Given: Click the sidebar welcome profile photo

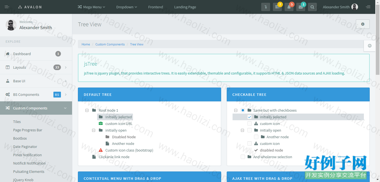Looking at the screenshot, I should pos(11,25).
